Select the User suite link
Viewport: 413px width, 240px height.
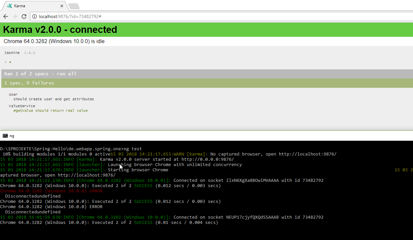tap(13, 94)
